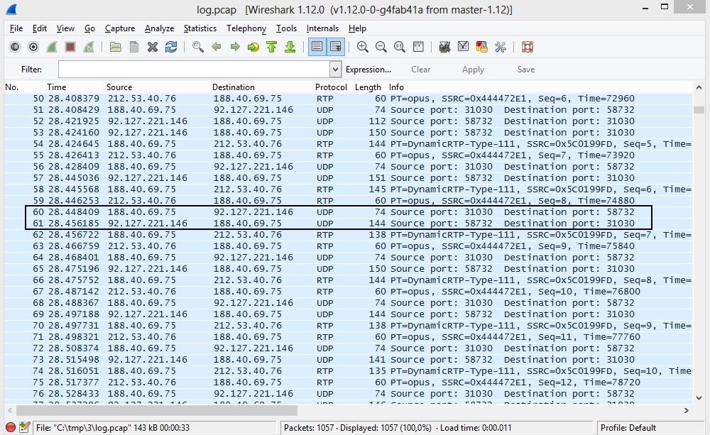The height and width of the screenshot is (435, 710).
Task: Open the preferences tools icon
Action: pos(501,47)
